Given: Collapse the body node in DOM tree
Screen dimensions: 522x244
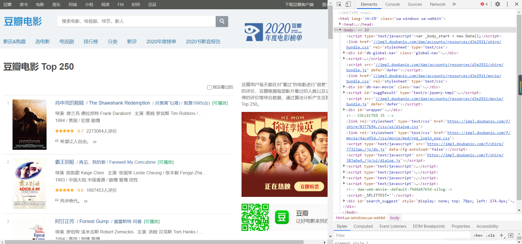Looking at the screenshot, I should click(x=340, y=30).
